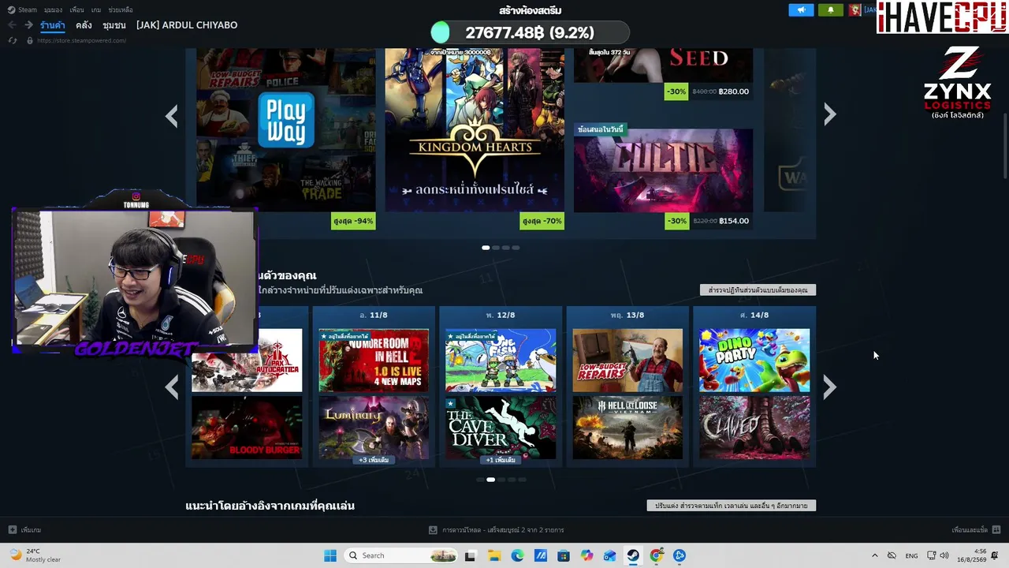Expand the +3 เพิ่มเติม more games label

tap(374, 460)
